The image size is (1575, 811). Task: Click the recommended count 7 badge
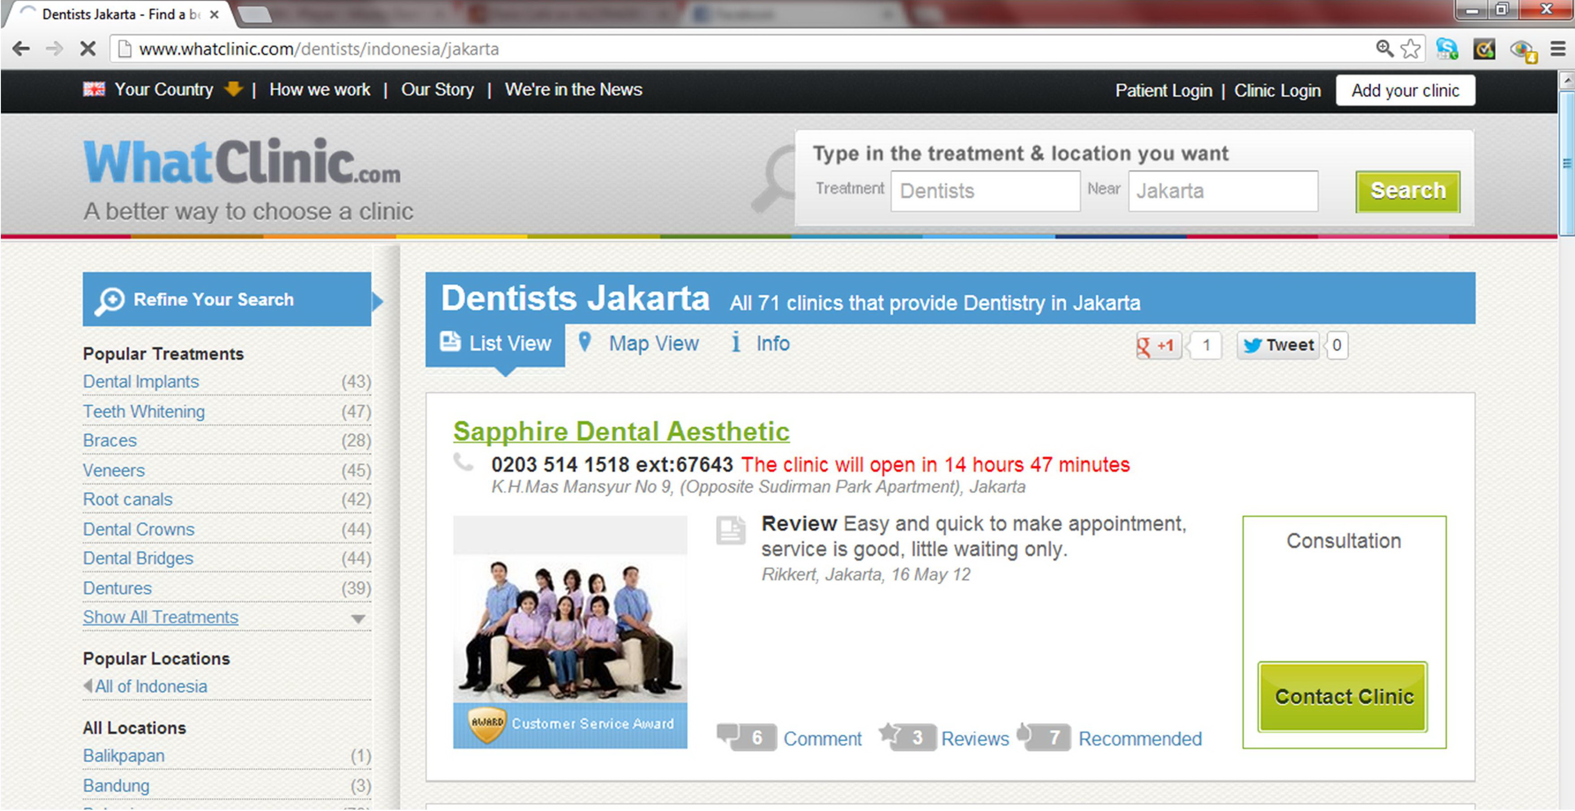(x=1044, y=737)
